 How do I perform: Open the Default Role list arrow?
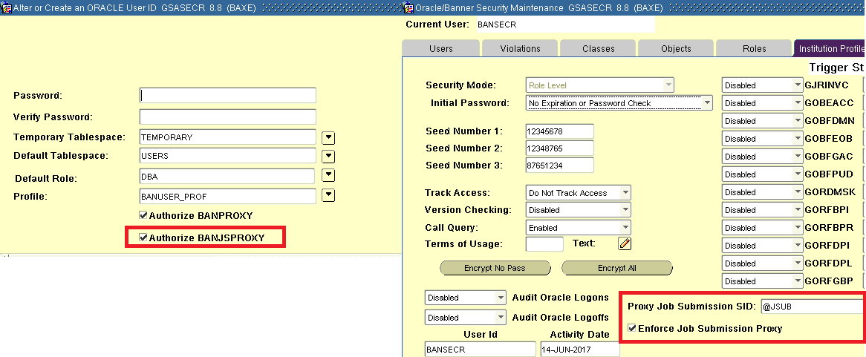click(x=328, y=175)
